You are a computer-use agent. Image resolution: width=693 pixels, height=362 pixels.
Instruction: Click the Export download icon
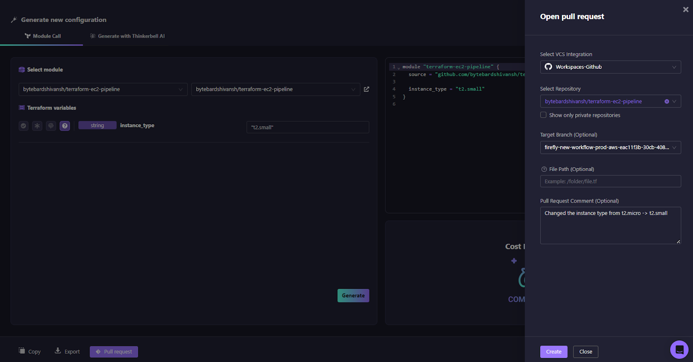pos(58,351)
